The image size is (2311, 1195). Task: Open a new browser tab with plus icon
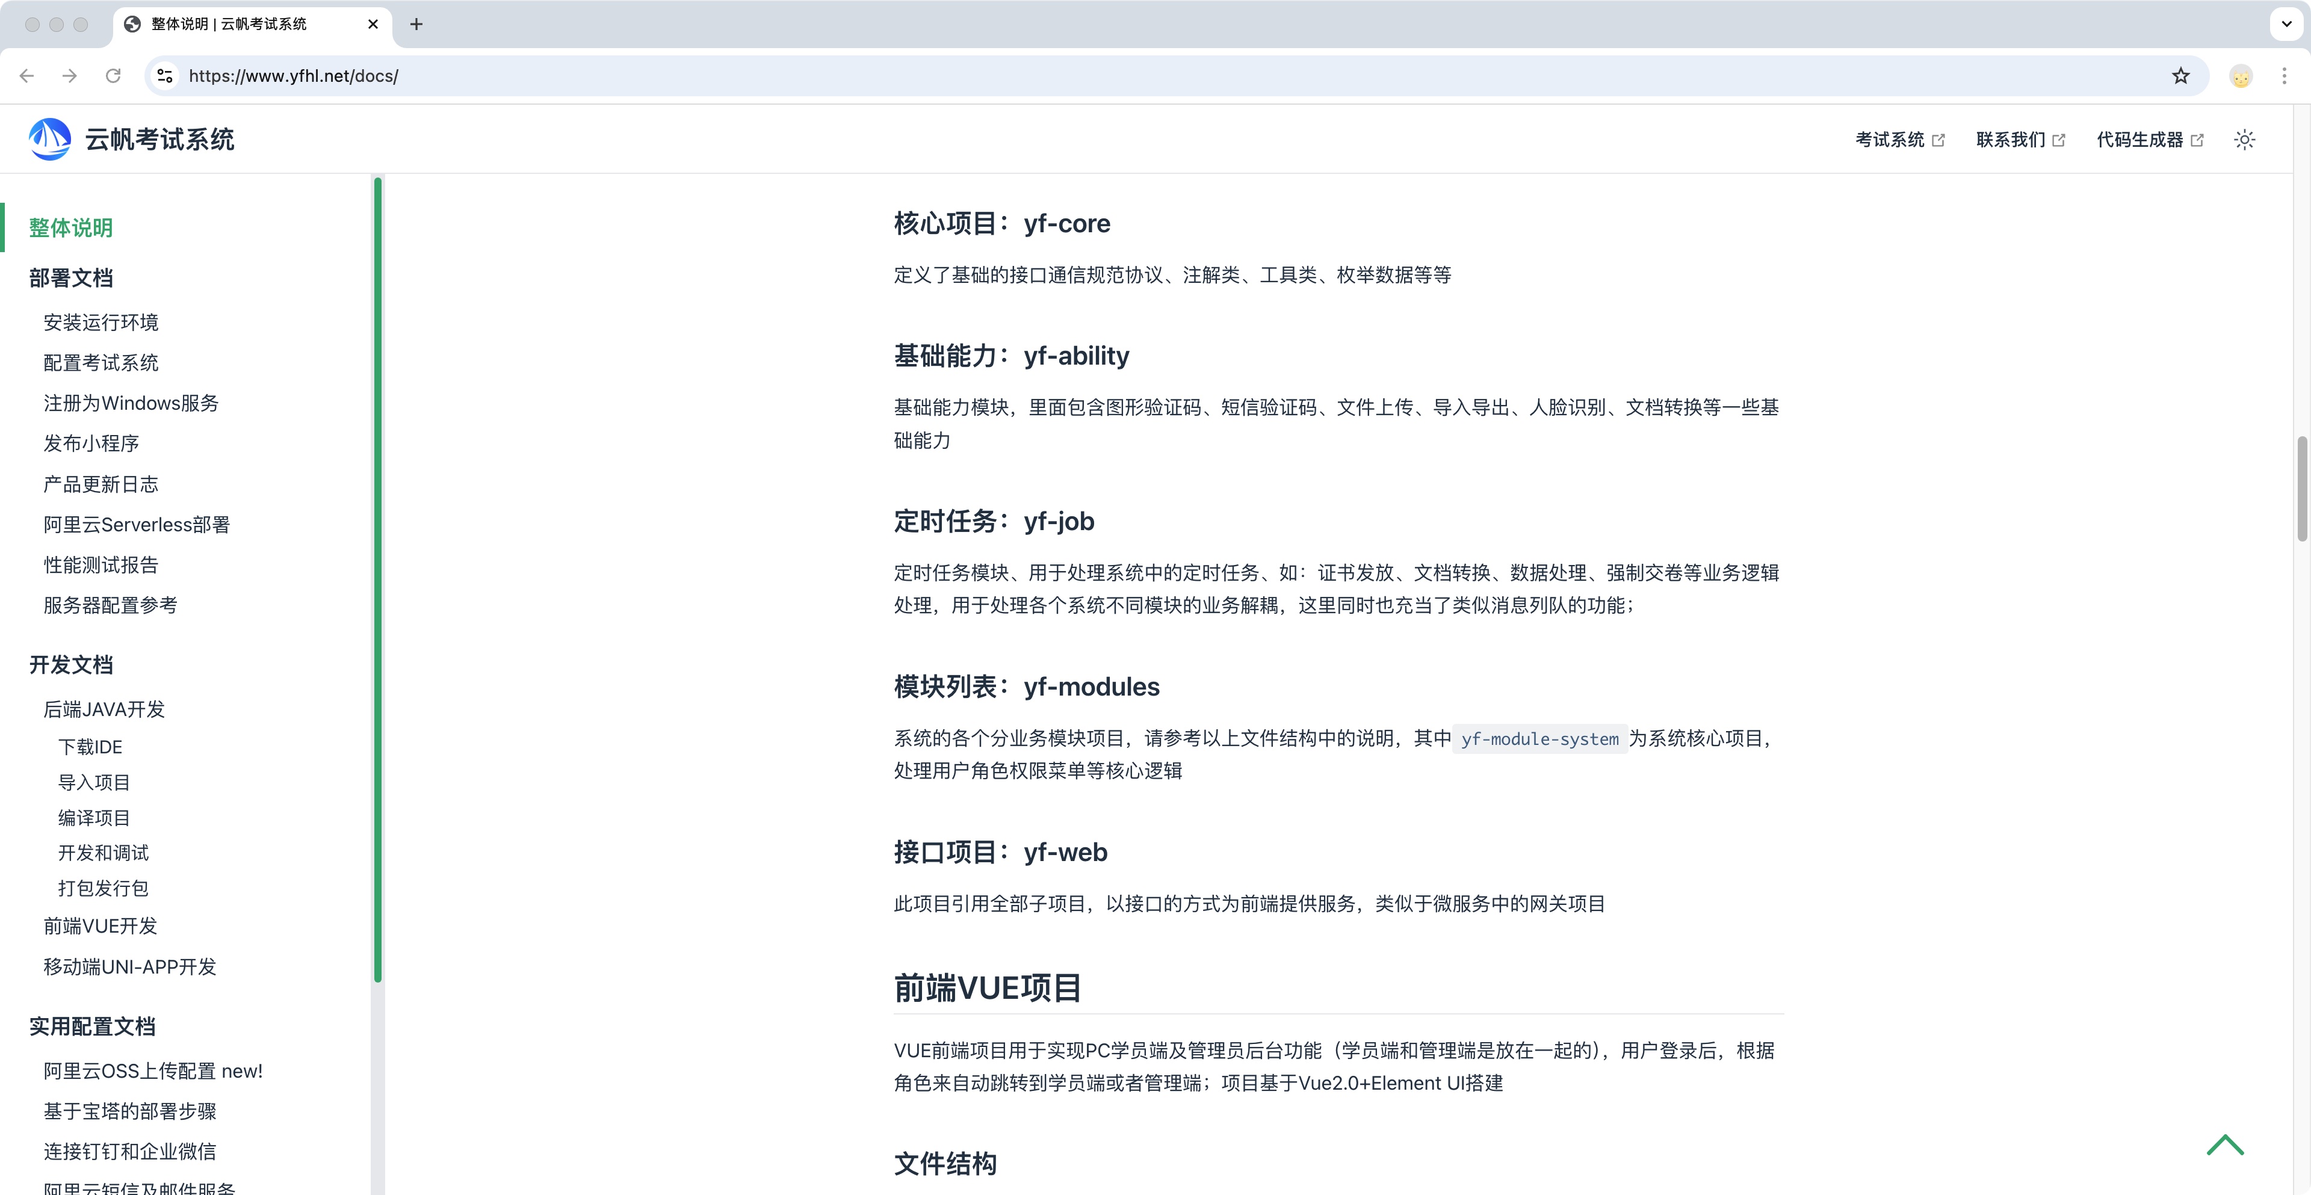click(x=416, y=24)
